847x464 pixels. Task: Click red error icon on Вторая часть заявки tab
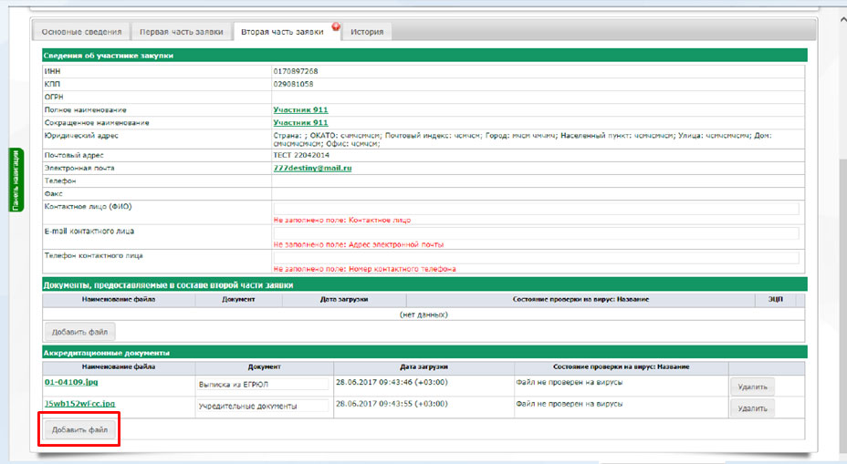point(336,26)
